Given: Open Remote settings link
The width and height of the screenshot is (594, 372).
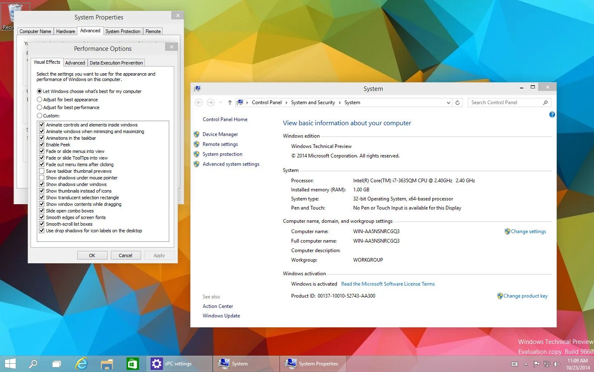Looking at the screenshot, I should click(x=220, y=144).
